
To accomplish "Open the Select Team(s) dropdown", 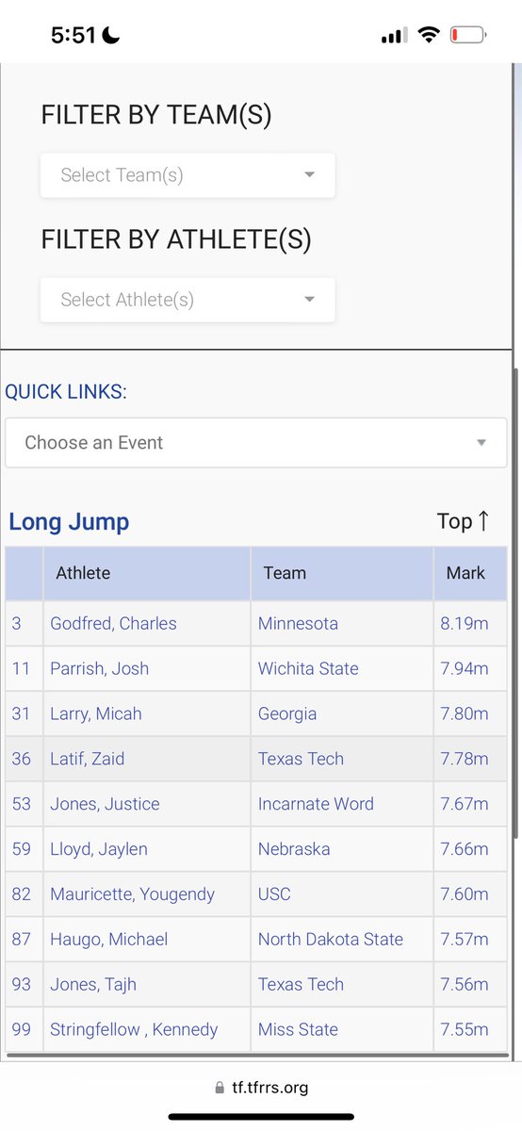I will (188, 175).
